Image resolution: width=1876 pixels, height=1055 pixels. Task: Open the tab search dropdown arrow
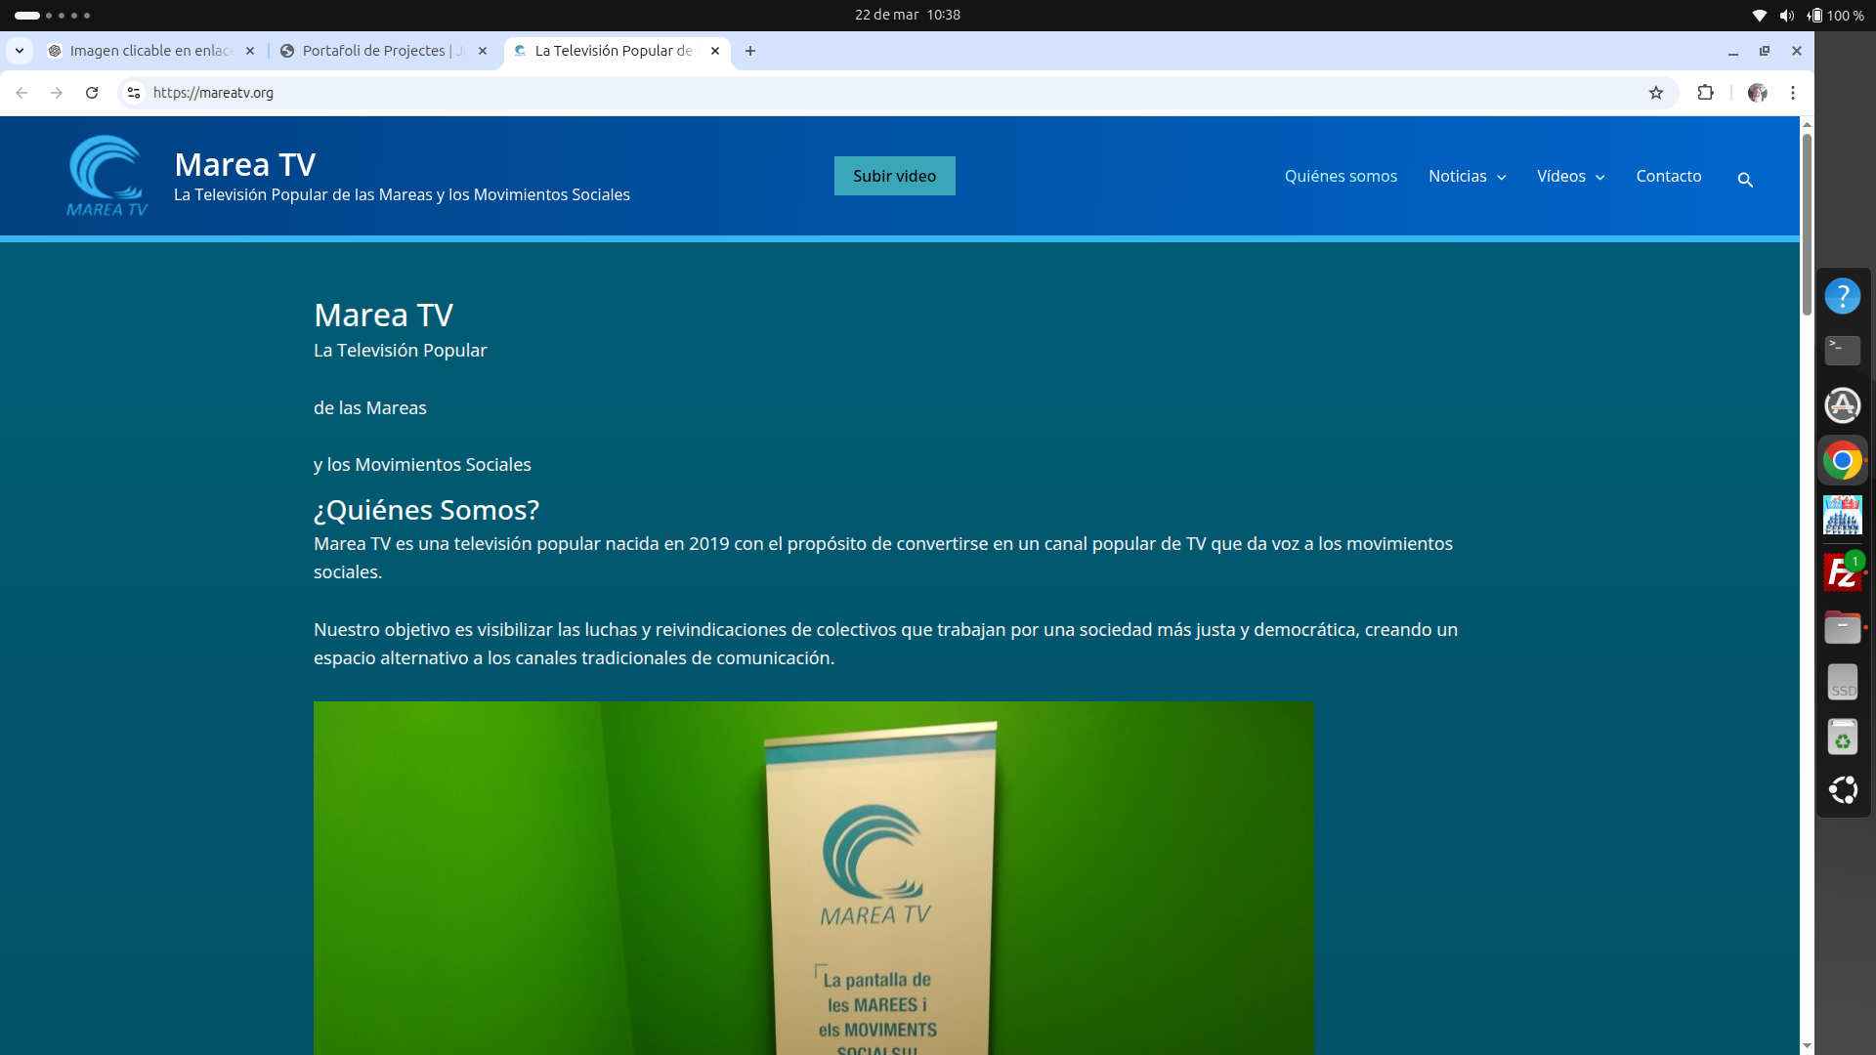tap(20, 51)
